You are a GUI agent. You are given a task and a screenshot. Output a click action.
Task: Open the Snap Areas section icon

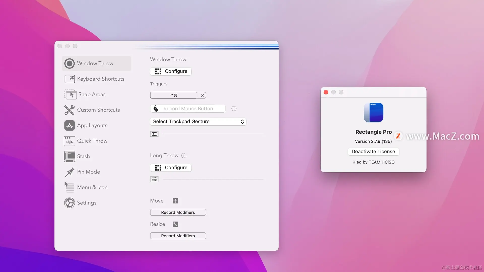(70, 94)
